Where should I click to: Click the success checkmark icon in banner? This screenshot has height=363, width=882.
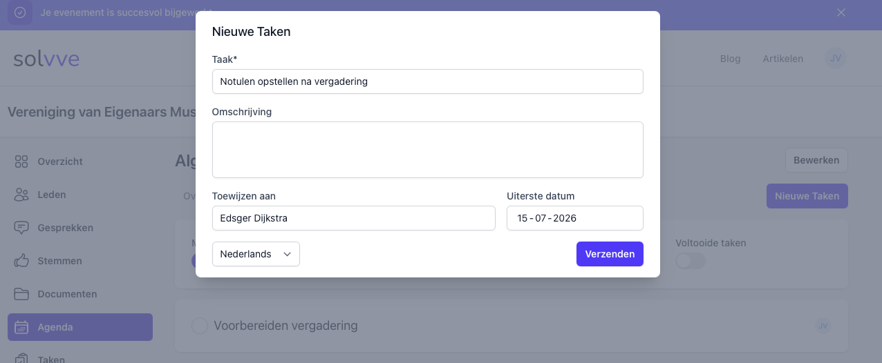tap(20, 13)
